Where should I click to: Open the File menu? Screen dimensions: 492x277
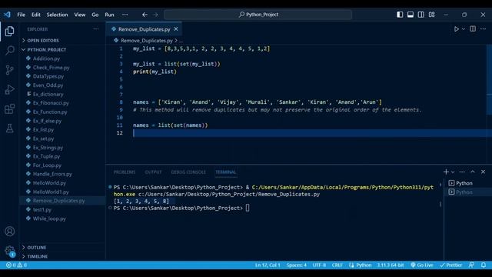(x=21, y=15)
